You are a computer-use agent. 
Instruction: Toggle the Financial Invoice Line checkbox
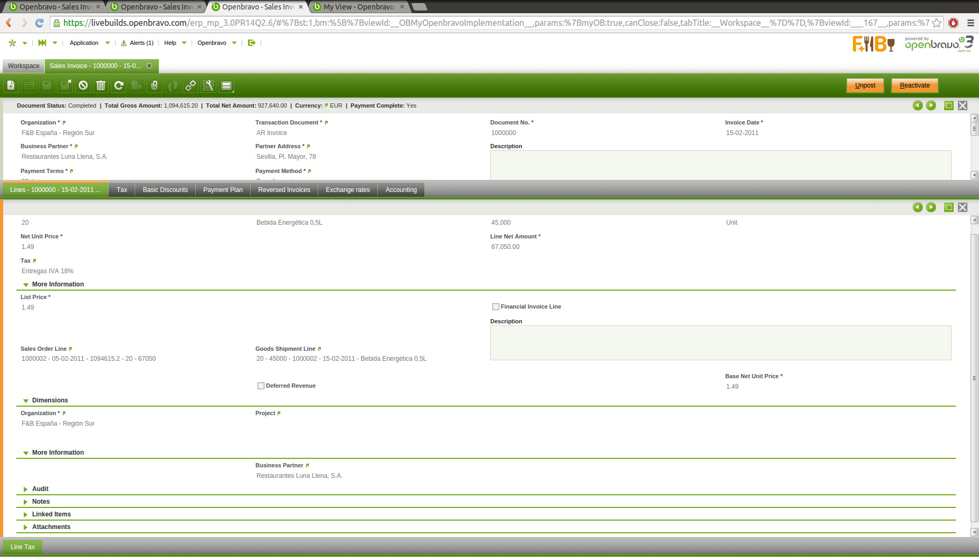pyautogui.click(x=496, y=306)
